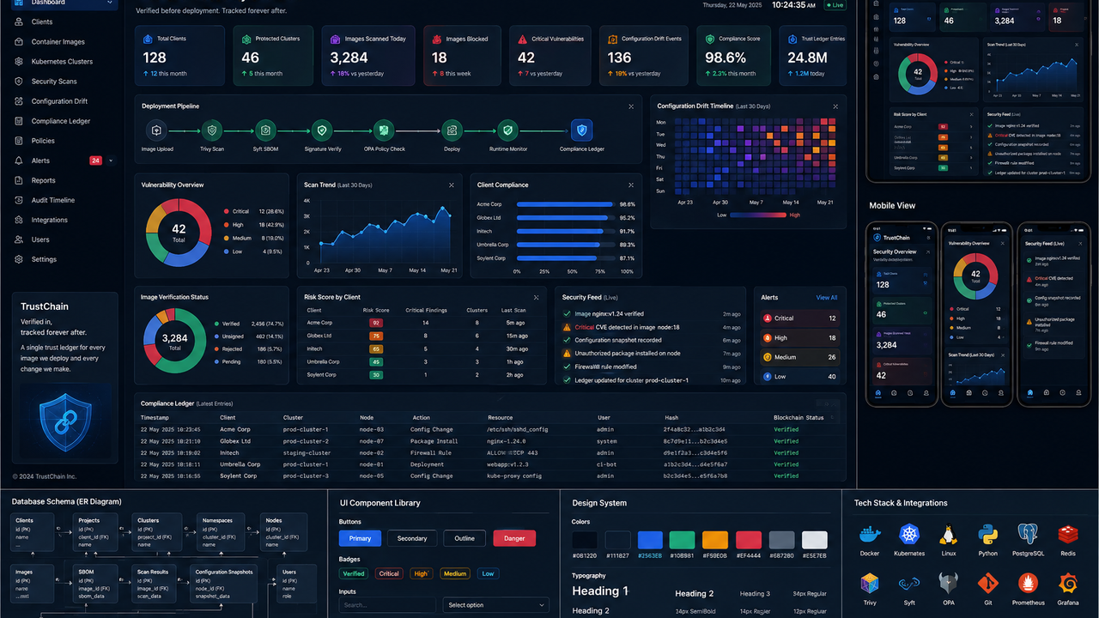Select the Runtime Monitor pipeline stage icon

click(x=508, y=130)
